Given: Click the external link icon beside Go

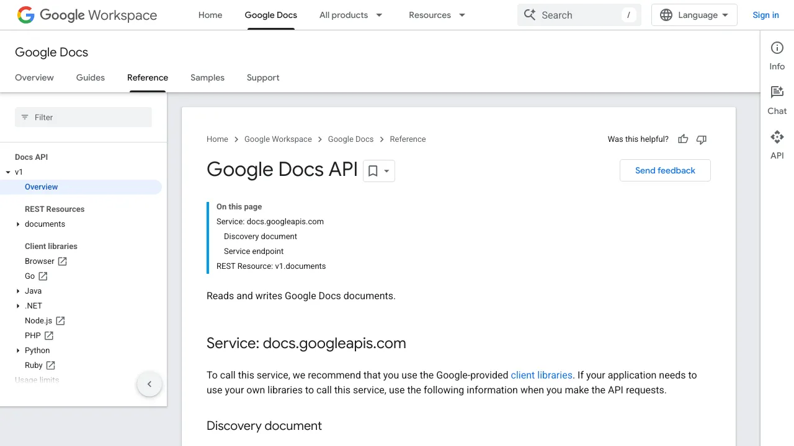Looking at the screenshot, I should pos(43,276).
